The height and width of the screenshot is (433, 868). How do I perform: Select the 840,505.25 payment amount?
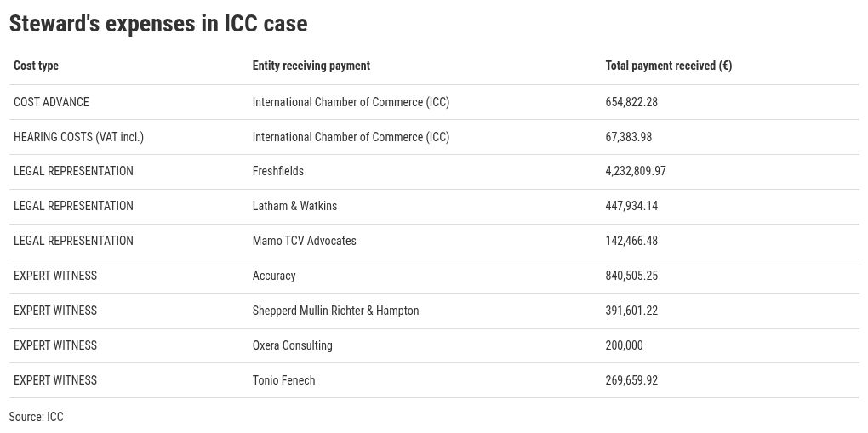tap(631, 276)
